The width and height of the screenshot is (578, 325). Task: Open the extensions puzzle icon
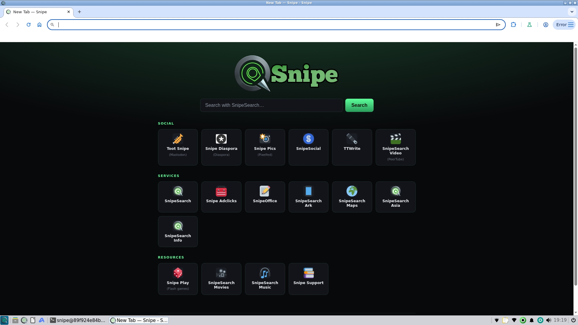pos(514,25)
